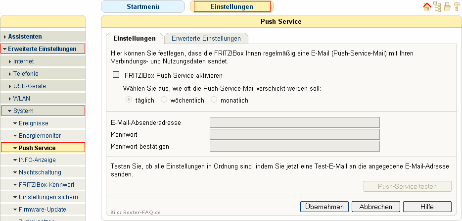Select the Einstellungen panel tab

point(135,39)
